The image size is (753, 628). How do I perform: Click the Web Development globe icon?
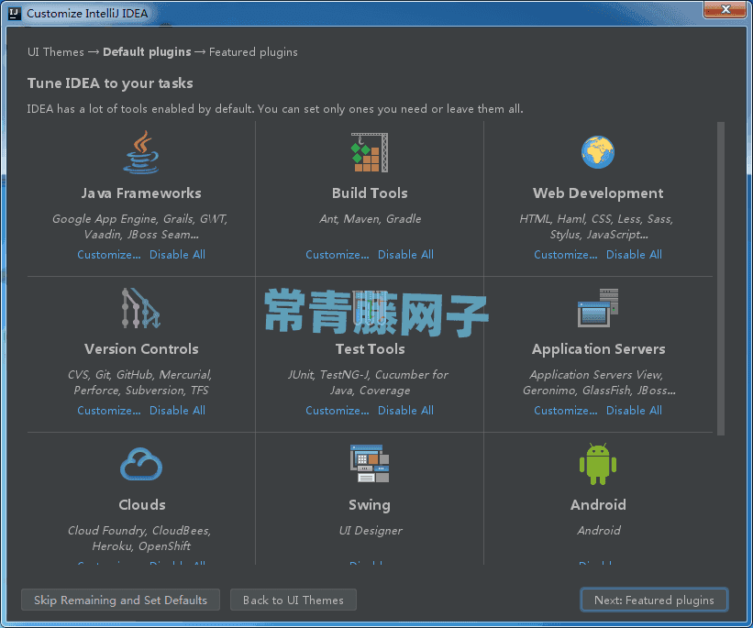click(x=598, y=152)
